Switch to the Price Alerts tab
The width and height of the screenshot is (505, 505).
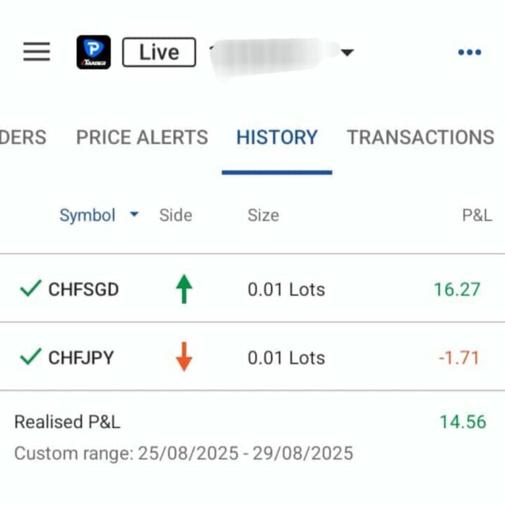point(142,137)
